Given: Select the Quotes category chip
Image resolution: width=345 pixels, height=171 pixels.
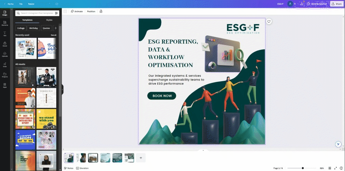Looking at the screenshot, I should pos(46,28).
